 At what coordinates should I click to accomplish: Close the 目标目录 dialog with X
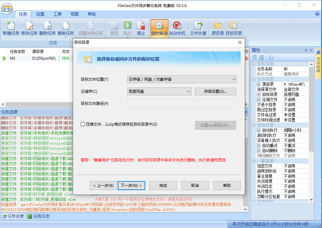(240, 42)
